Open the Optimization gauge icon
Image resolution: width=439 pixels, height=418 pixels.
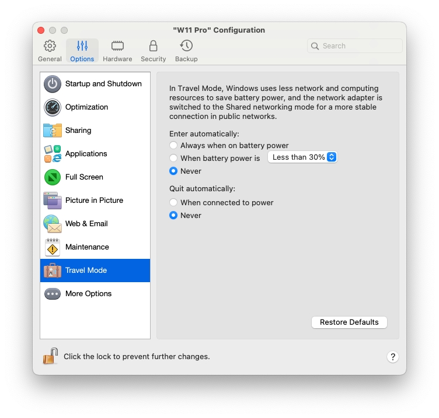click(x=53, y=107)
